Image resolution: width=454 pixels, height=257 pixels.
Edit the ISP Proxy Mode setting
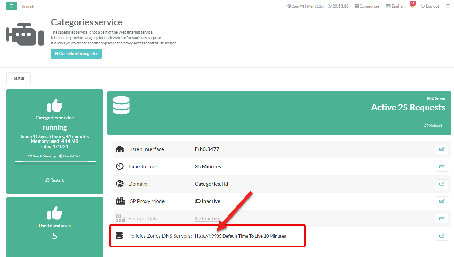pos(442,201)
